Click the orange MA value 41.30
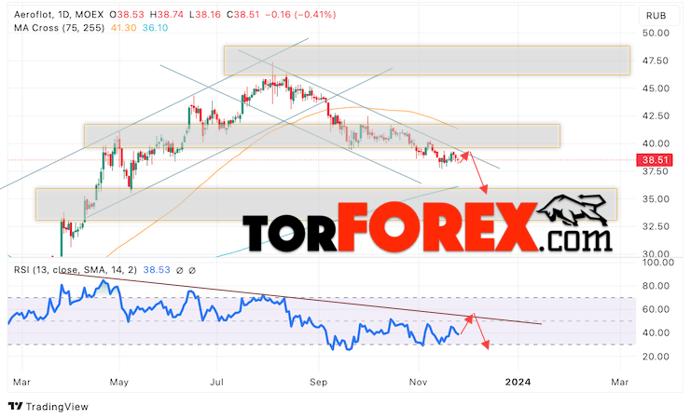The image size is (691, 420). pyautogui.click(x=123, y=28)
